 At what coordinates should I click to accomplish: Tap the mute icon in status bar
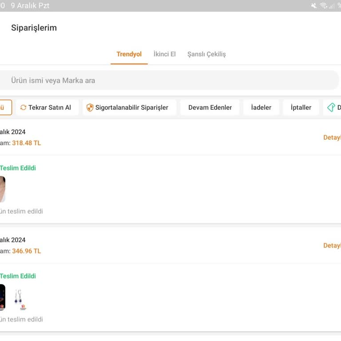tap(314, 6)
